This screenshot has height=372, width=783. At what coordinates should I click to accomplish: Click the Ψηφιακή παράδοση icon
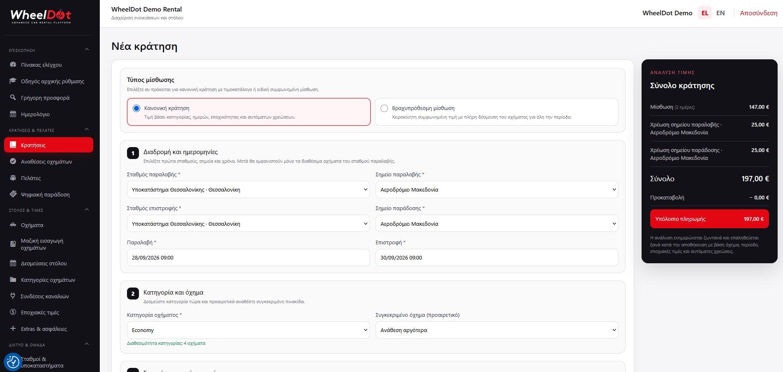coord(13,194)
